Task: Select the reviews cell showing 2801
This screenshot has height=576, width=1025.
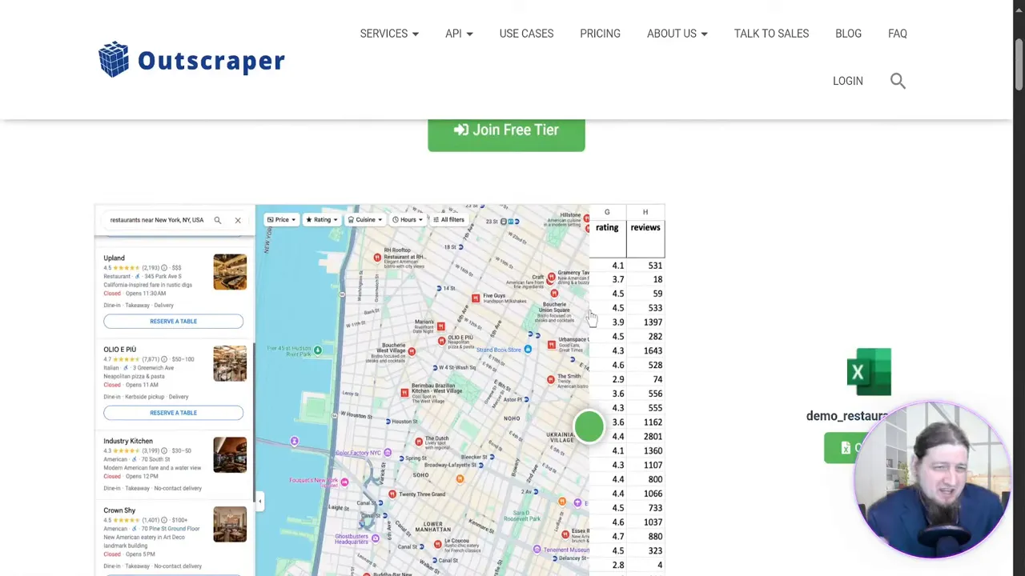Action: 645,437
